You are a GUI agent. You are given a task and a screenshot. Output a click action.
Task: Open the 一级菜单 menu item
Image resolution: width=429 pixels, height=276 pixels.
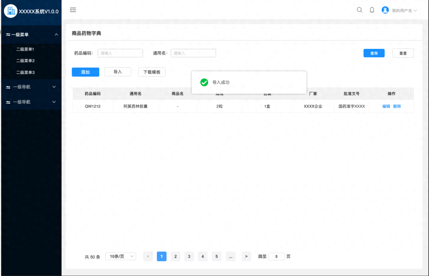31,35
